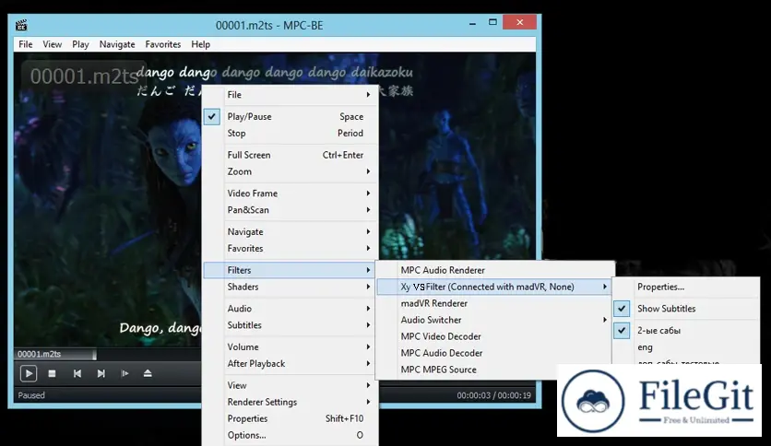Image resolution: width=771 pixels, height=446 pixels.
Task: Select XySubFilter (Connected with madVR) entry
Action: click(495, 287)
